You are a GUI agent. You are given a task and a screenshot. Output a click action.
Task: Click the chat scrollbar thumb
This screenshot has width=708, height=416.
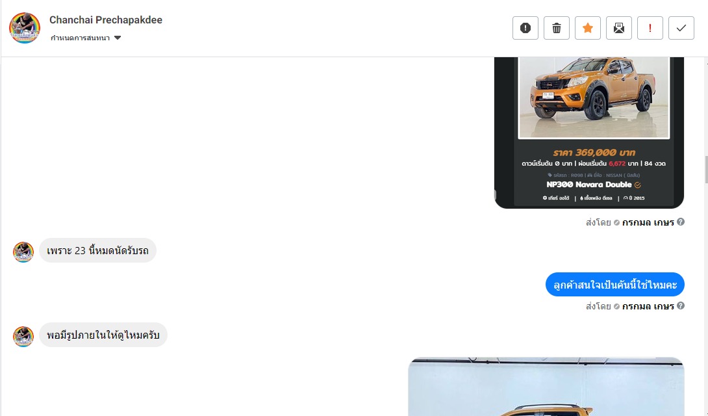pos(707,170)
